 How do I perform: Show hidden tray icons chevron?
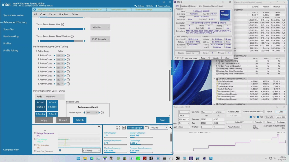click(x=266, y=158)
